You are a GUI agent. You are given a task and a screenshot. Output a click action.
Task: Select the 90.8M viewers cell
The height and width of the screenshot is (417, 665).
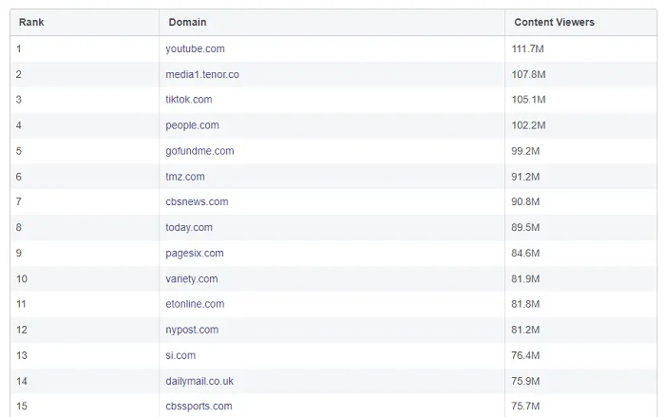580,201
